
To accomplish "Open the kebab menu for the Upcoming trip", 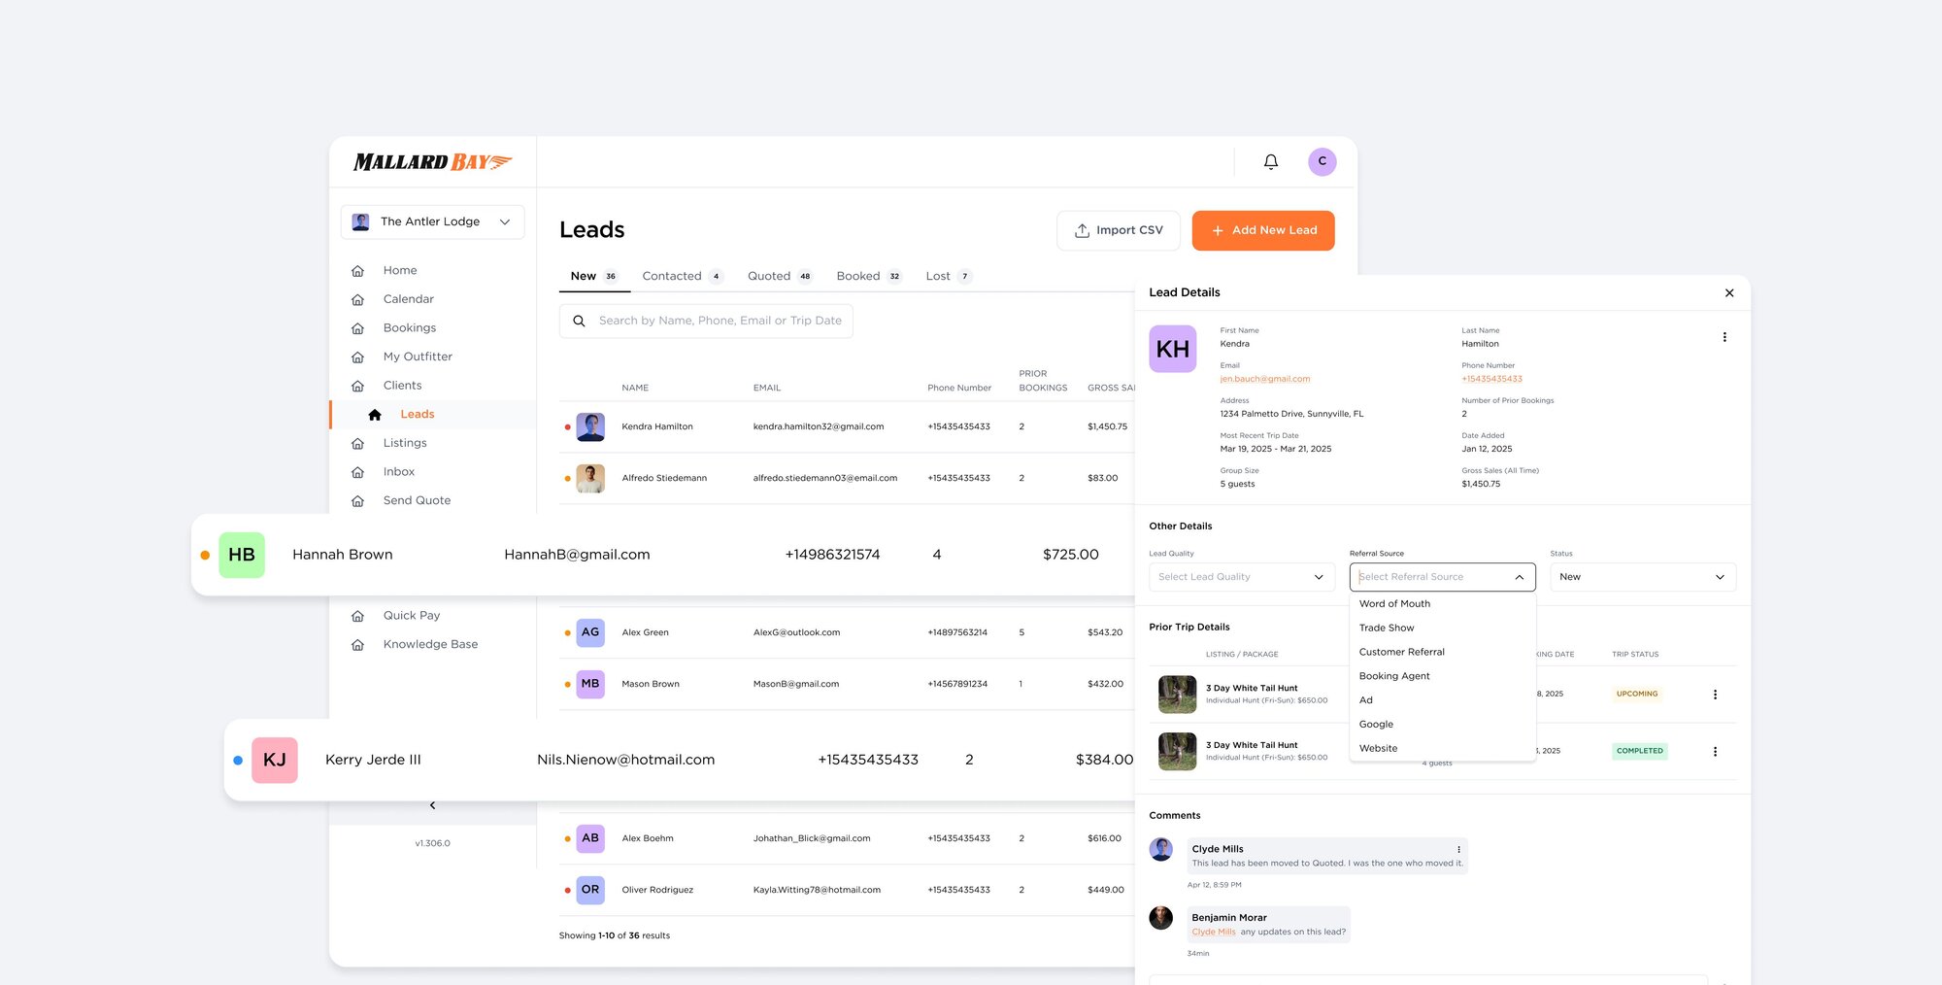I will [1715, 694].
